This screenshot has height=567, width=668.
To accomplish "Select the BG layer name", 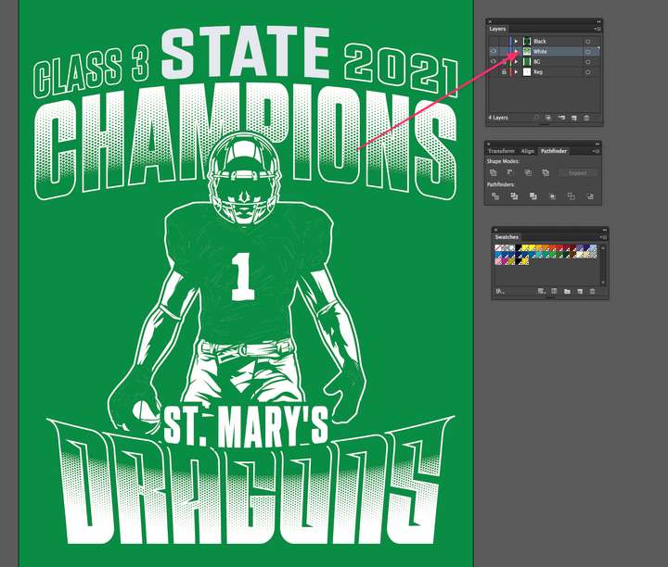I will tap(537, 62).
